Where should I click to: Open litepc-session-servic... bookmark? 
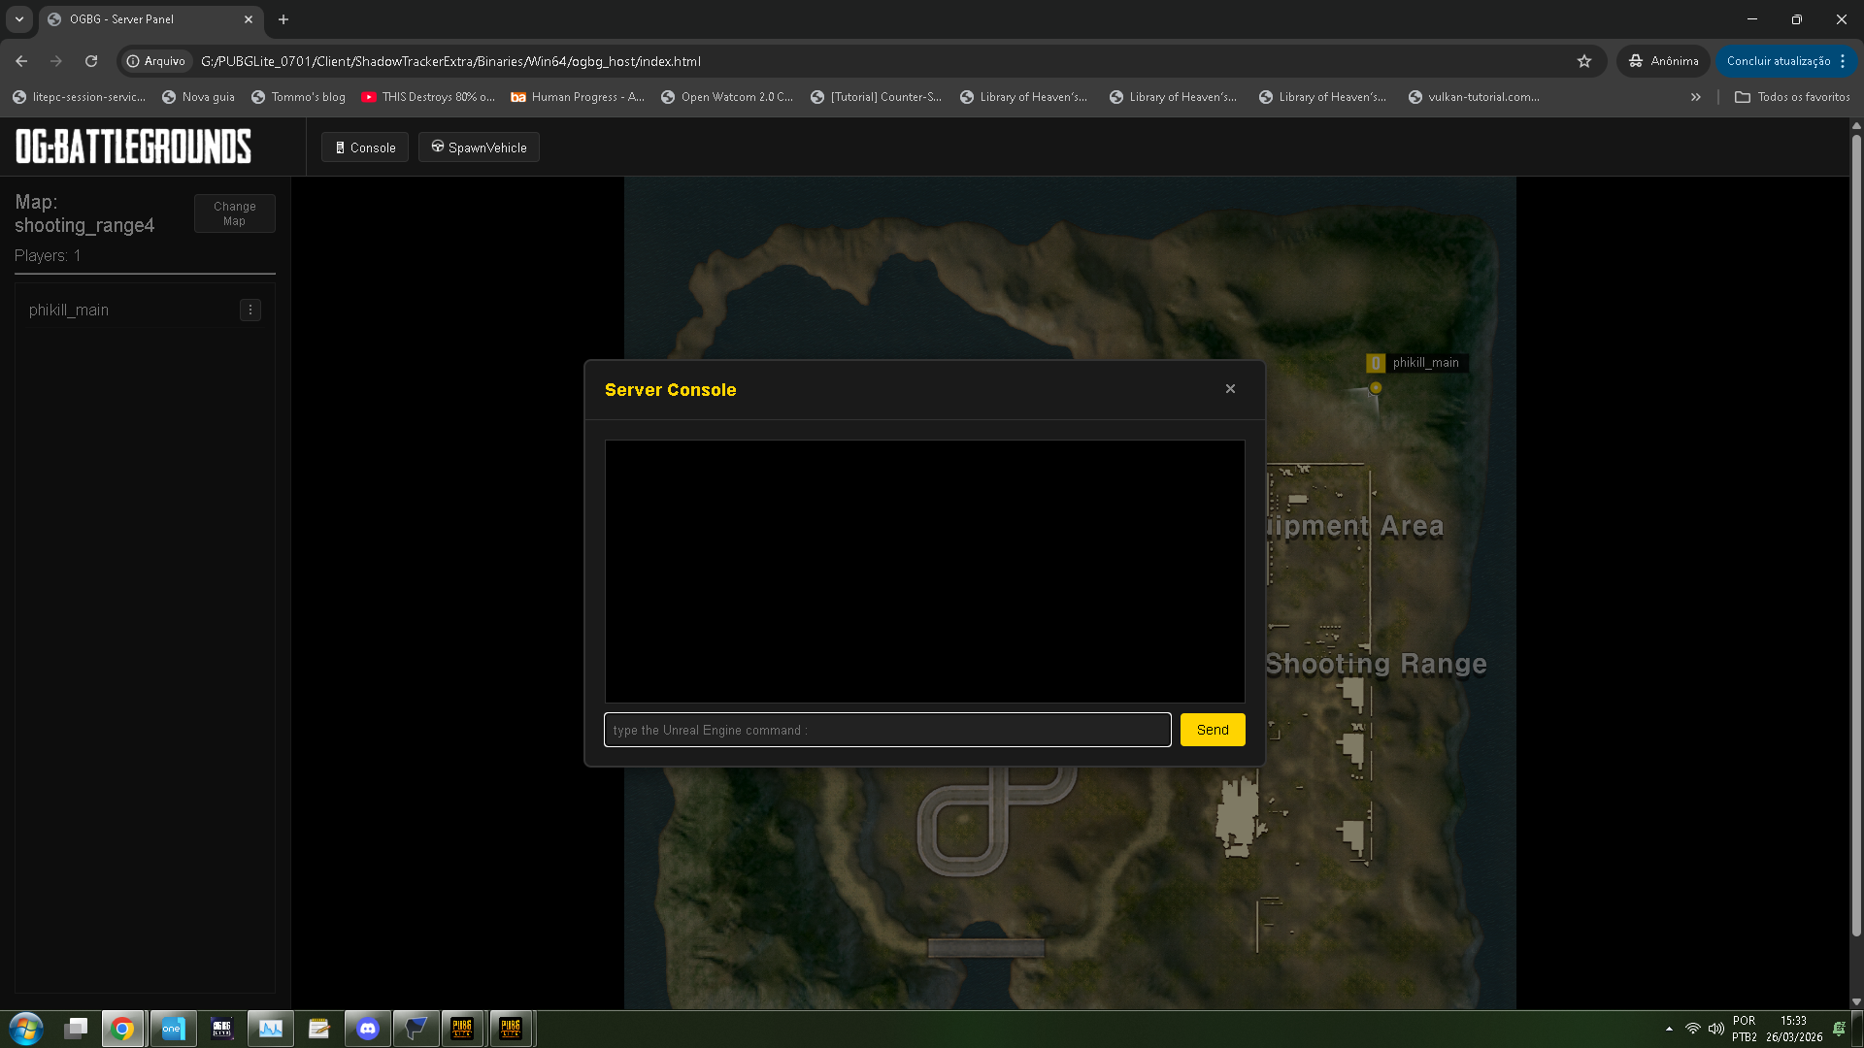coord(79,97)
